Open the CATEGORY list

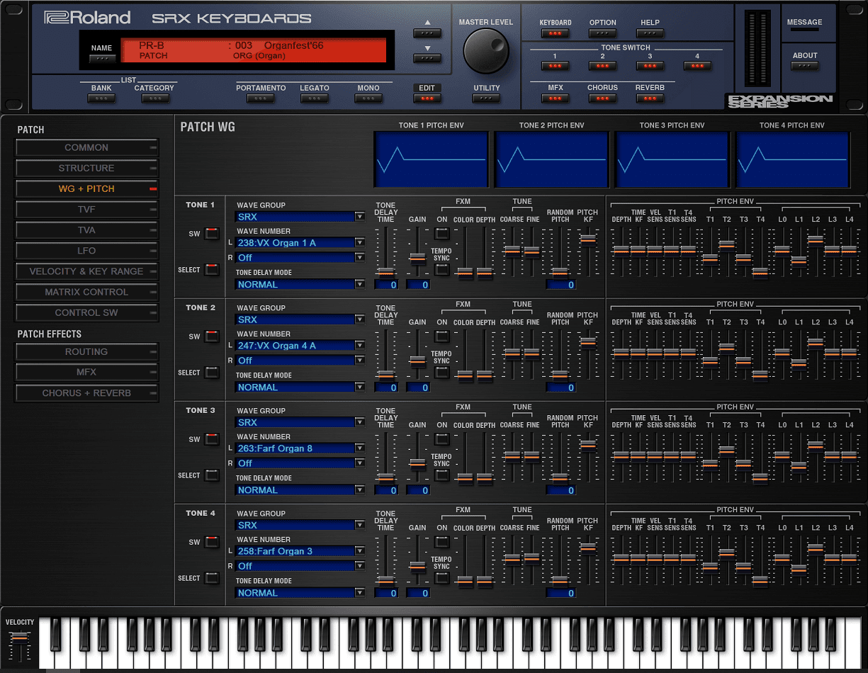coord(154,98)
